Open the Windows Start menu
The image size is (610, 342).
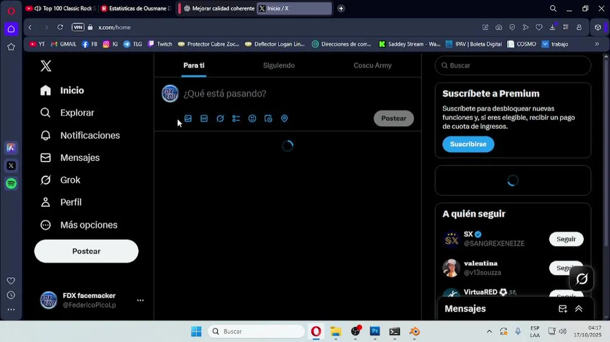point(196,332)
